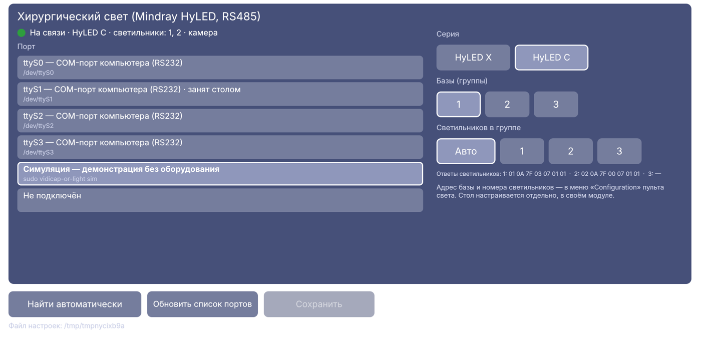Refresh ports with Обновить список портов
701x354 pixels.
[202, 304]
